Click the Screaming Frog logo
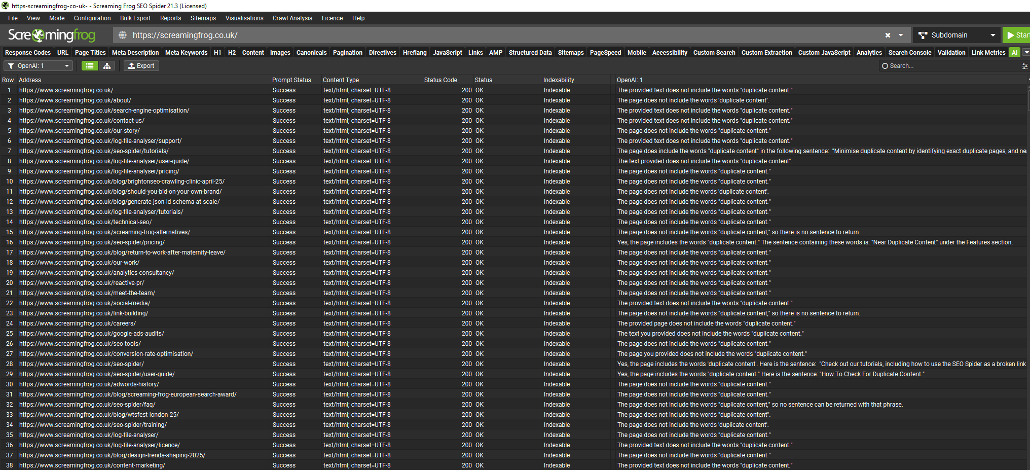 point(52,35)
